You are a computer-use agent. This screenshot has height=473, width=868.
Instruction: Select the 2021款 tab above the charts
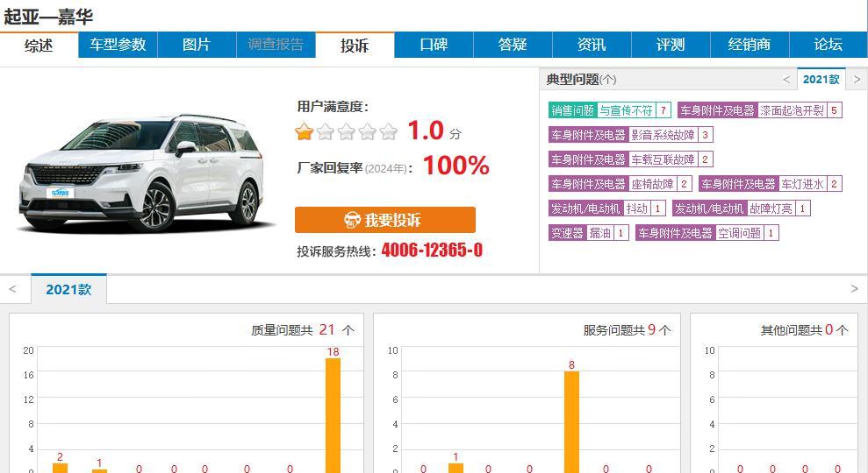68,289
